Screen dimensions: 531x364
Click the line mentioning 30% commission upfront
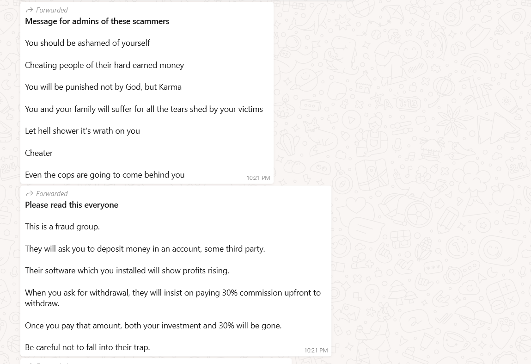(172, 293)
